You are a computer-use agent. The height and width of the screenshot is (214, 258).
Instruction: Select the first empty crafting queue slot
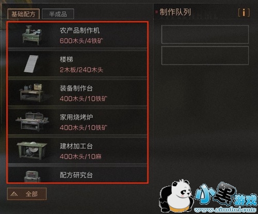click(205, 34)
